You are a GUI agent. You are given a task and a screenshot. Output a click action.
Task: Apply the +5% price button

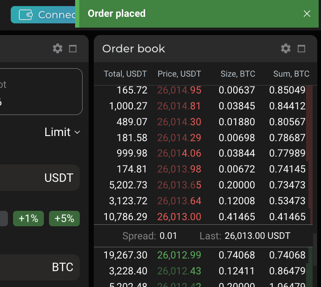[64, 218]
